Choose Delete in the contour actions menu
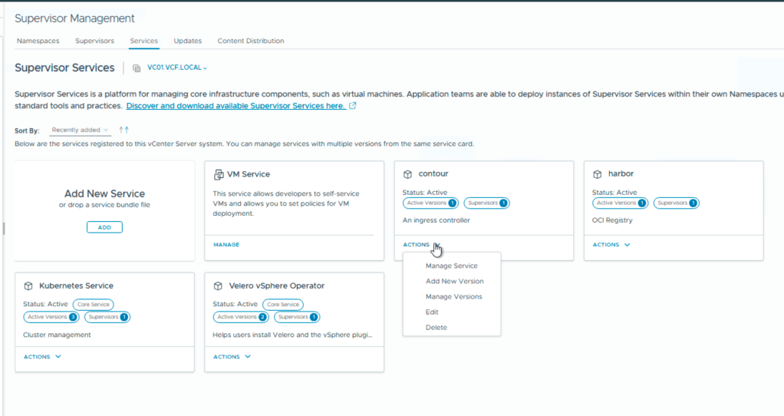Screen dimensions: 784x416 pos(436,328)
